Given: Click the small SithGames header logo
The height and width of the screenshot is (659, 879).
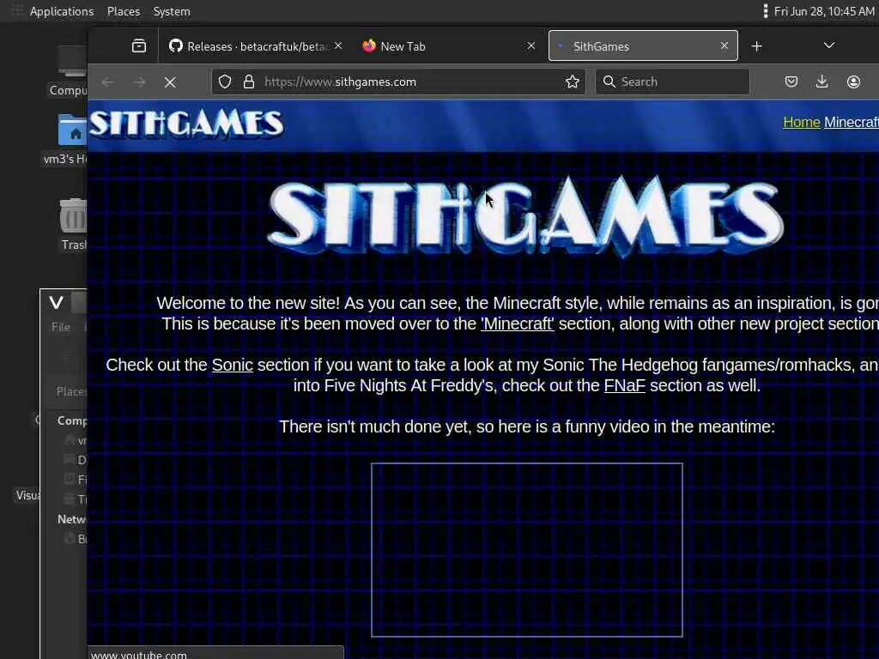Looking at the screenshot, I should coord(186,124).
